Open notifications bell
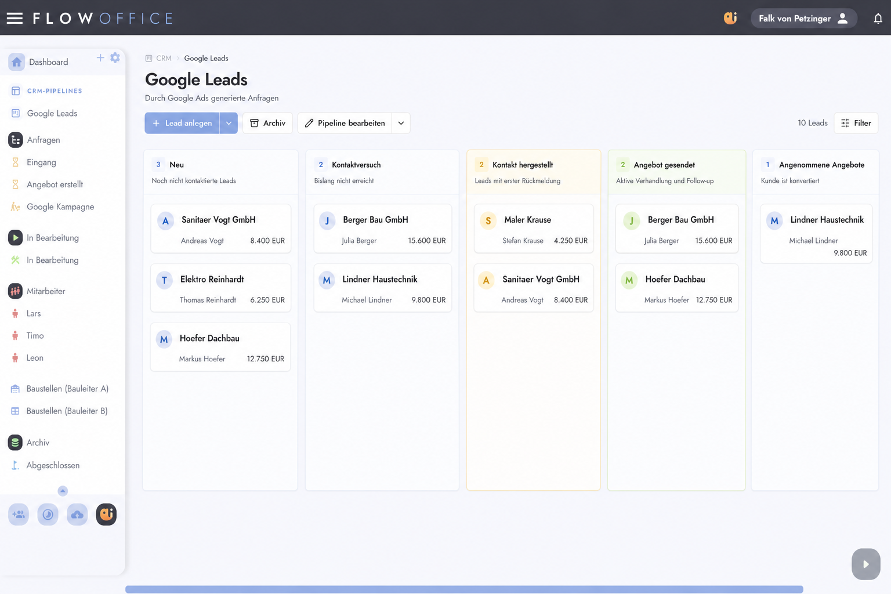This screenshot has height=594, width=891. click(x=878, y=19)
